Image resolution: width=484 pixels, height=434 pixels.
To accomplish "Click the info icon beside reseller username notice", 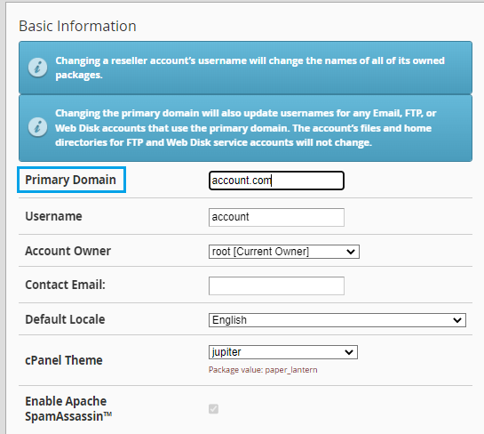I will click(x=37, y=68).
